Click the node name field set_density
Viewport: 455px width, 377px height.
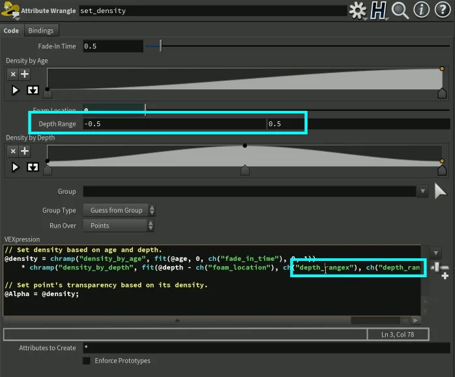pos(213,10)
